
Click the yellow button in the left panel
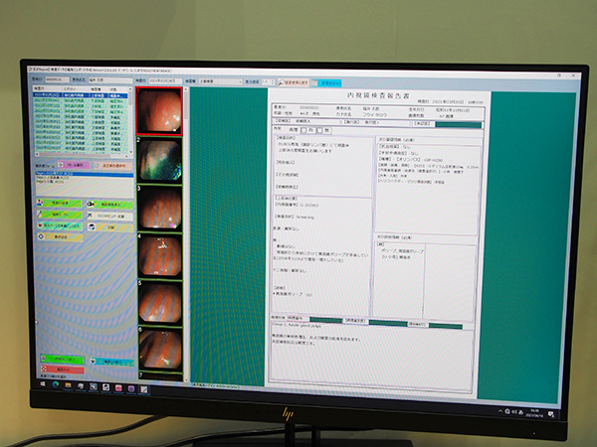(60, 237)
